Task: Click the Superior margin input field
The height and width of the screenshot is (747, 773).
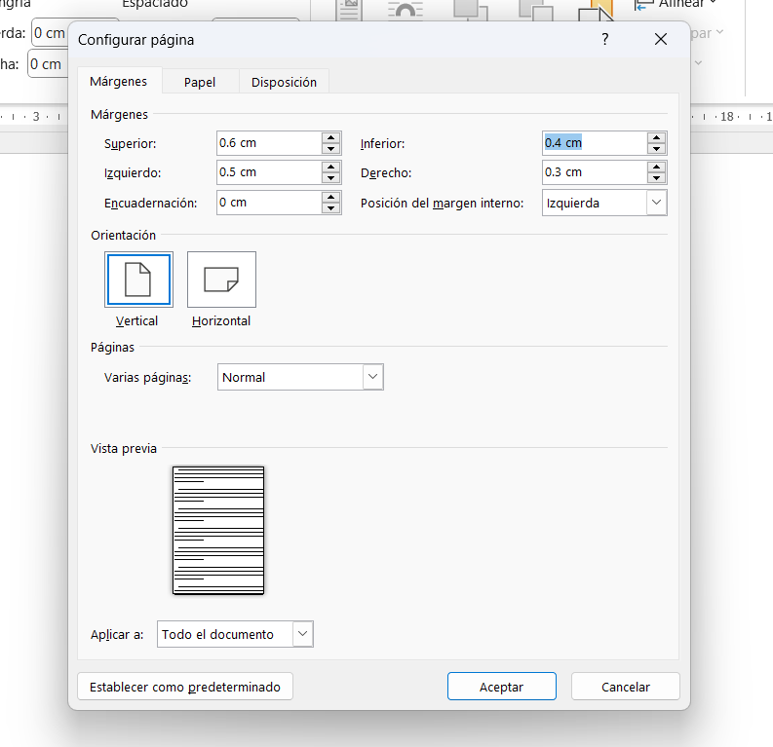Action: [x=269, y=143]
